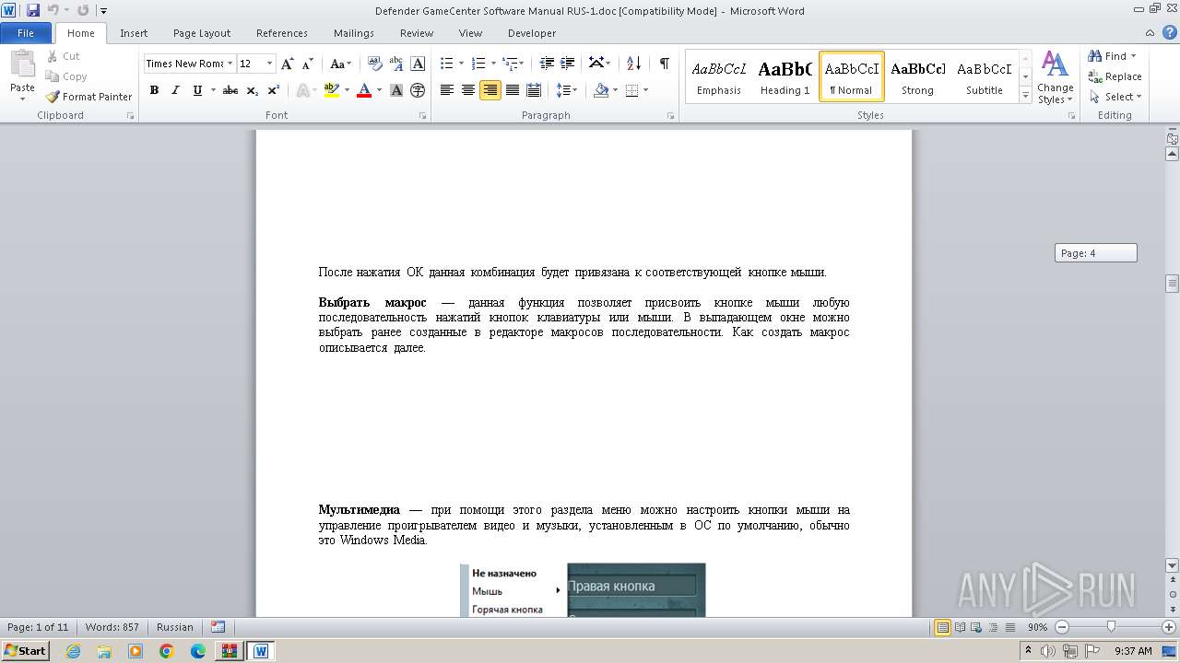Open Paragraph dialog launcher

click(673, 116)
